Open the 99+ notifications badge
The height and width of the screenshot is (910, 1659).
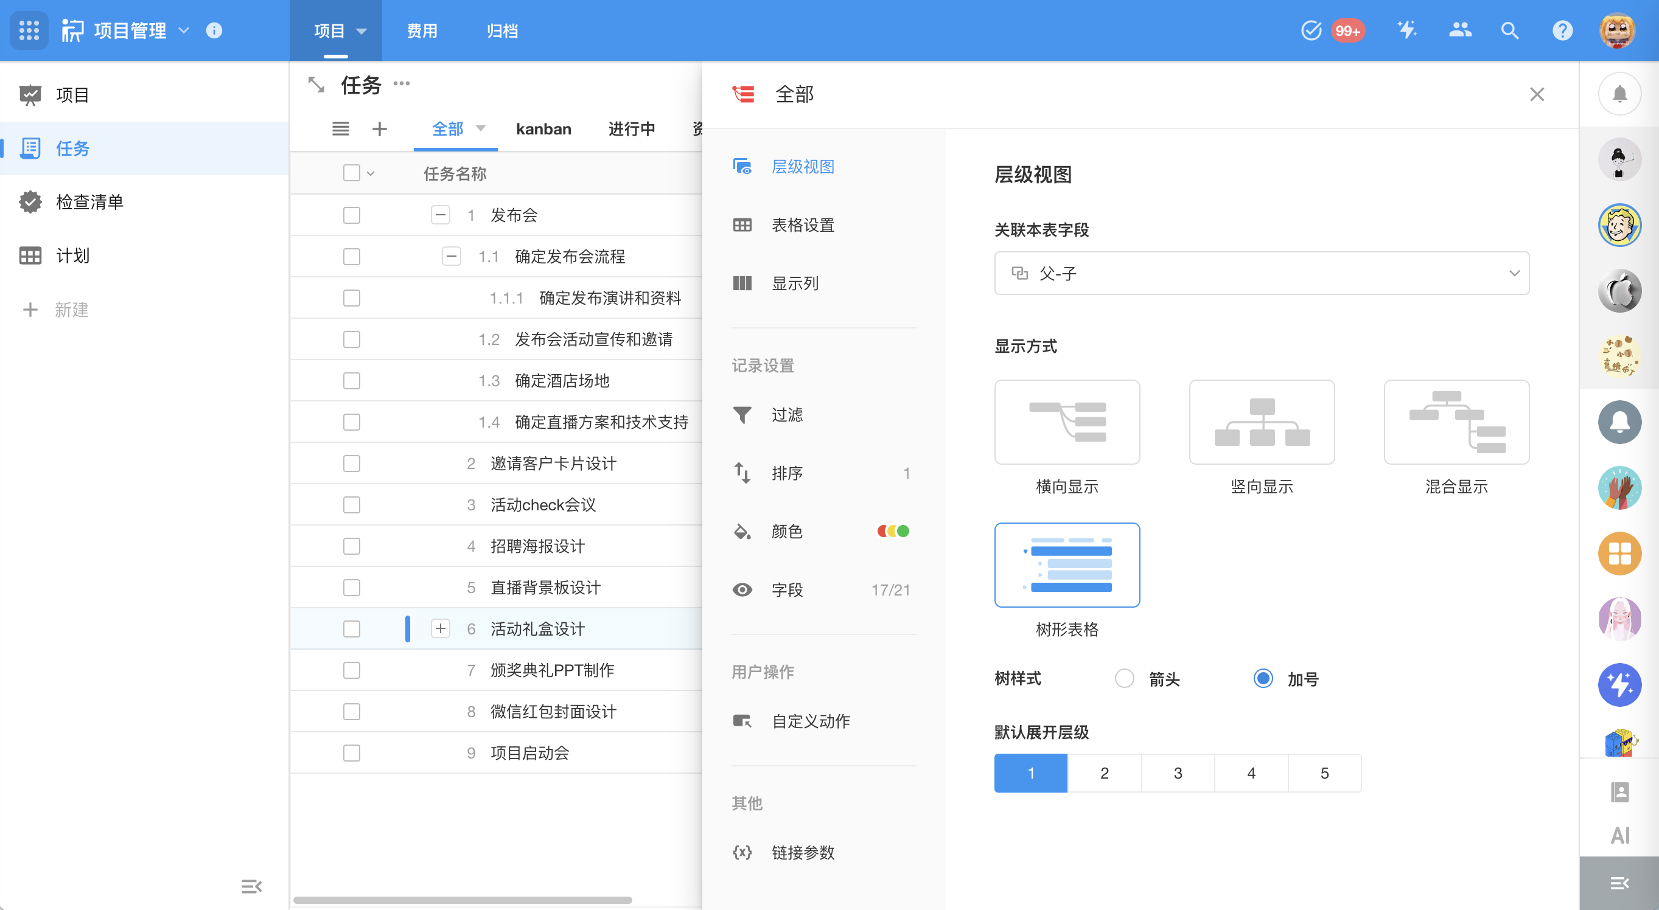(x=1347, y=30)
